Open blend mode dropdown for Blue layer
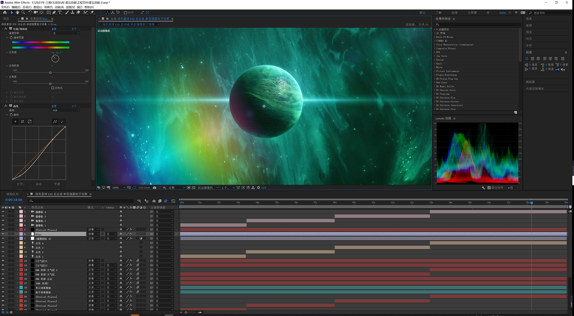Image resolution: width=574 pixels, height=316 pixels. tap(93, 234)
